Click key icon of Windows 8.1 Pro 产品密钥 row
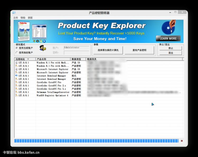Screen dimensions: 198x157 pos(16,66)
